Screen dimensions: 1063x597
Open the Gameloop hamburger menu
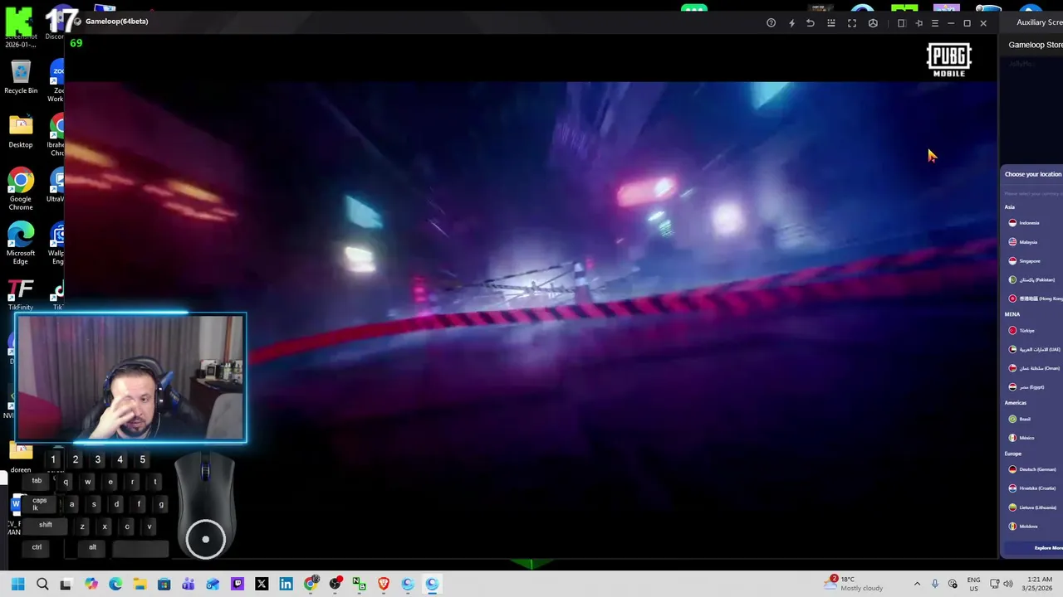(935, 23)
